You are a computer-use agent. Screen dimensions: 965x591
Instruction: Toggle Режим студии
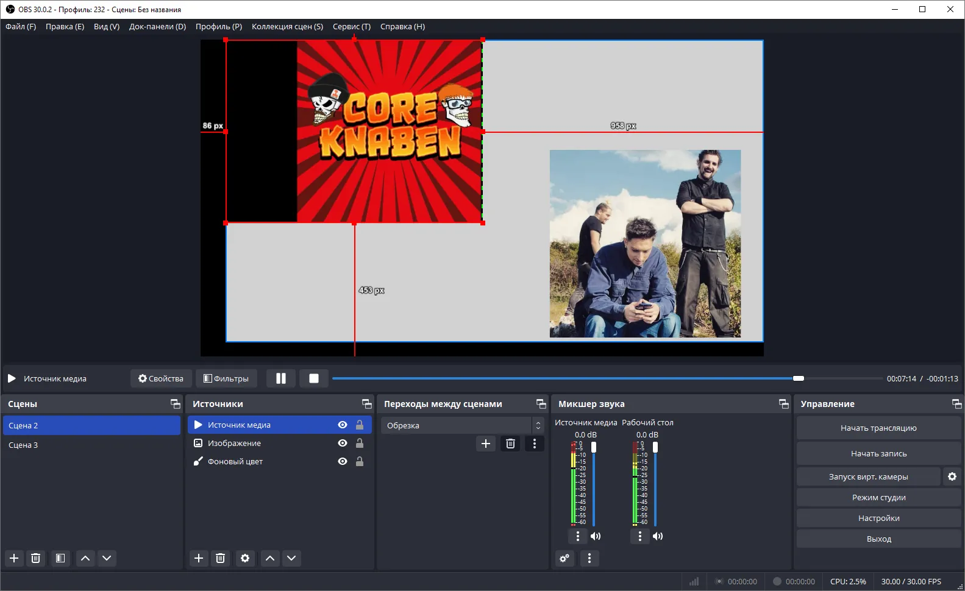pyautogui.click(x=878, y=497)
